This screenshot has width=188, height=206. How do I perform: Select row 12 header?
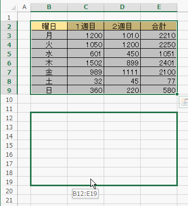click(9, 118)
